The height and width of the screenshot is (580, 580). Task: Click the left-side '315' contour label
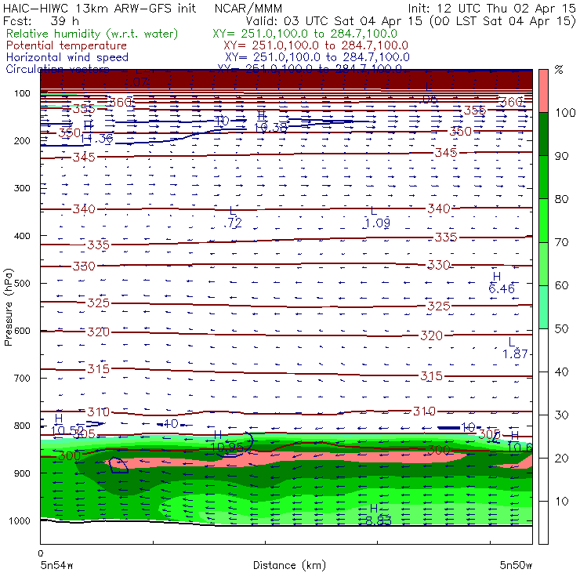99,369
